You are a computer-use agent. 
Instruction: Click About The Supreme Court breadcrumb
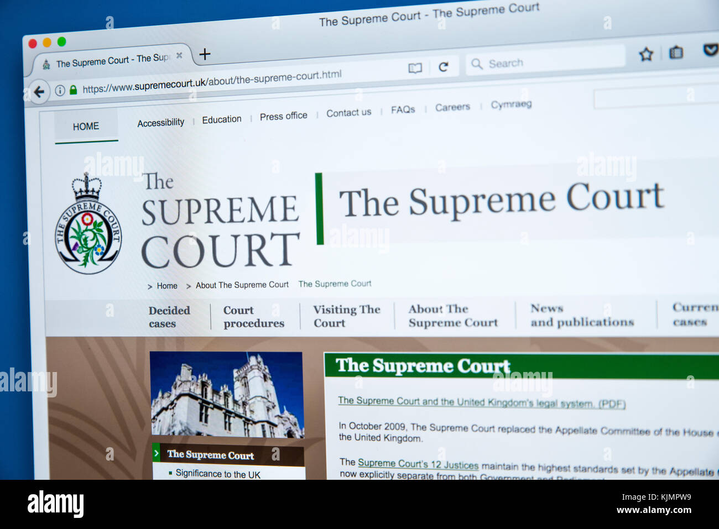(242, 285)
